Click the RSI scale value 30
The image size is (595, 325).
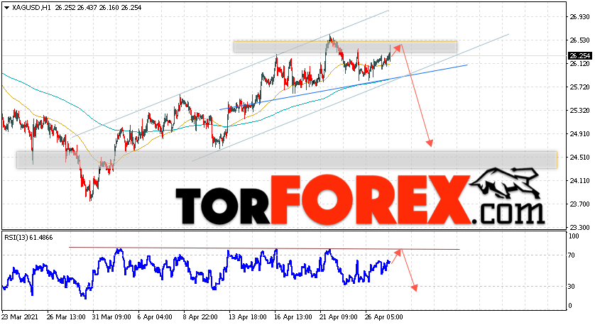572,286
